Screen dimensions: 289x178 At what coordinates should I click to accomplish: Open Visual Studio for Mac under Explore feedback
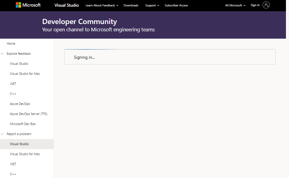click(25, 74)
